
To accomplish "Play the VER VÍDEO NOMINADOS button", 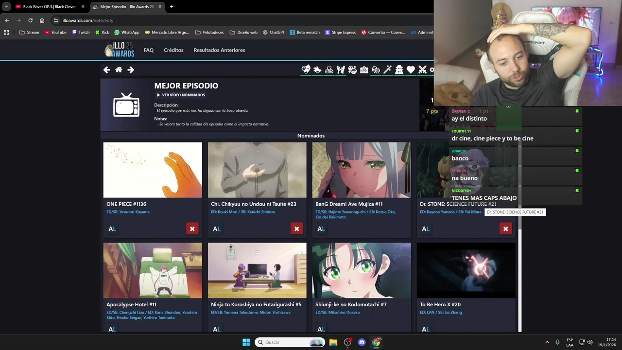I will click(181, 95).
